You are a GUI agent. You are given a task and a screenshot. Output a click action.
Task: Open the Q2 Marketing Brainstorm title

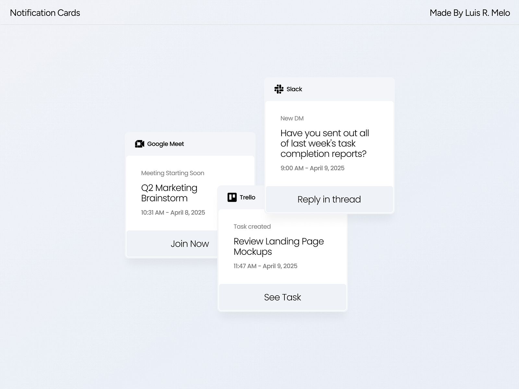(x=169, y=193)
